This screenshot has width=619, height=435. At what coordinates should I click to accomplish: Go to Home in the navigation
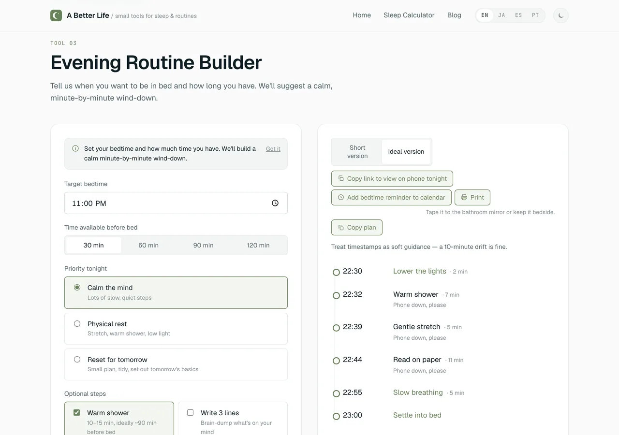[362, 15]
